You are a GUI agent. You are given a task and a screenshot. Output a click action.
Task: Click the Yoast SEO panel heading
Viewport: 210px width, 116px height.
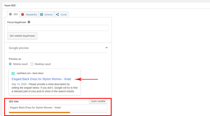(x=10, y=5)
